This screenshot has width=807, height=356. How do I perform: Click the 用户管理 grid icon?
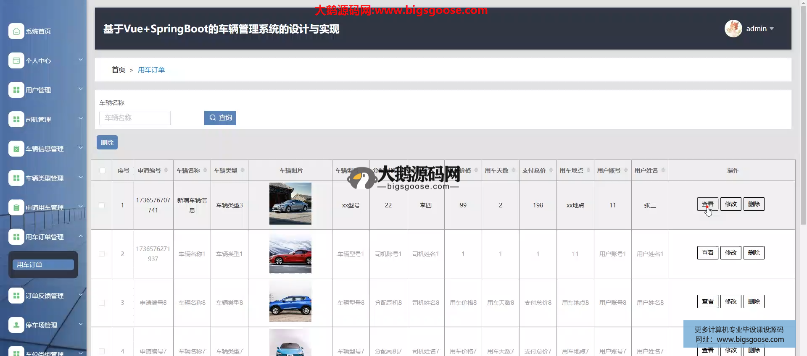pos(16,90)
